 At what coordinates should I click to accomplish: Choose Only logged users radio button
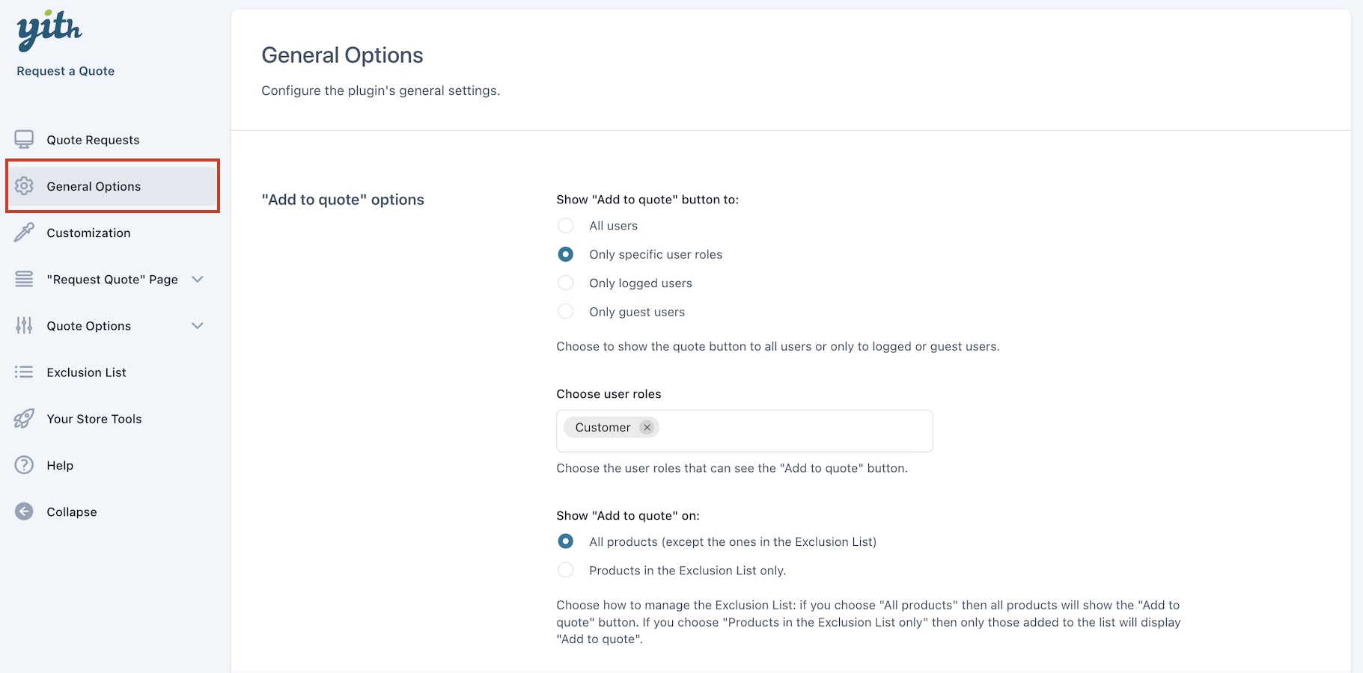click(x=566, y=283)
